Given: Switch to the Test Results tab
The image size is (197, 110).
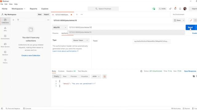Looking at the screenshot, I should pos(82,71).
